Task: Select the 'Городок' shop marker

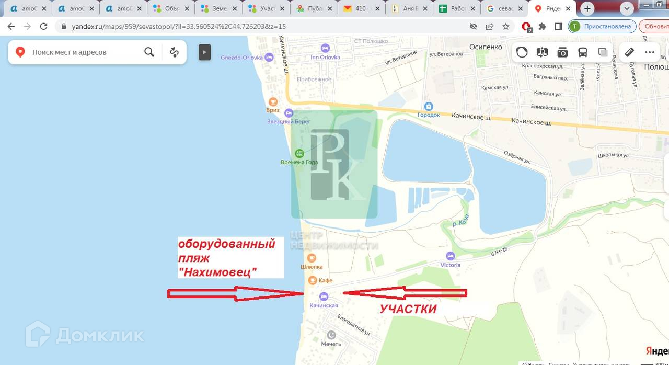Action: click(429, 106)
